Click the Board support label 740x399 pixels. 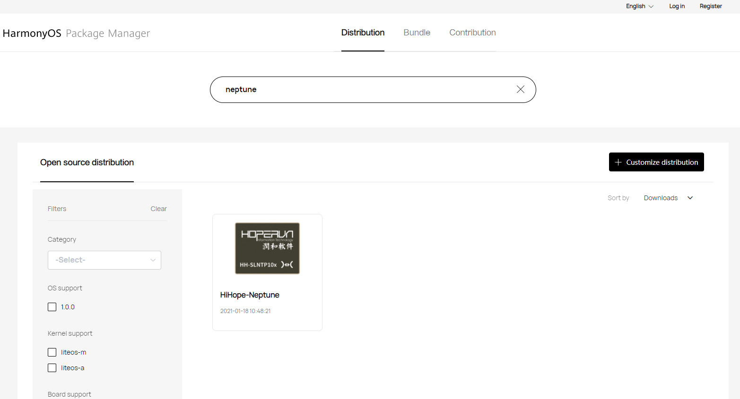[69, 394]
